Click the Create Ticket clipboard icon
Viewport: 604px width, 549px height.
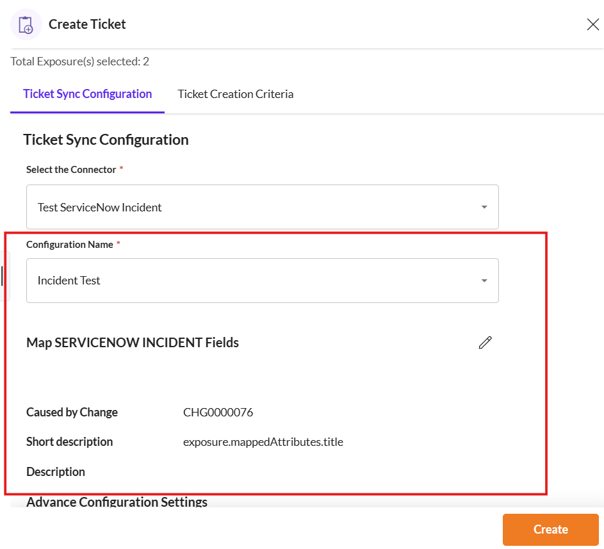click(x=26, y=24)
